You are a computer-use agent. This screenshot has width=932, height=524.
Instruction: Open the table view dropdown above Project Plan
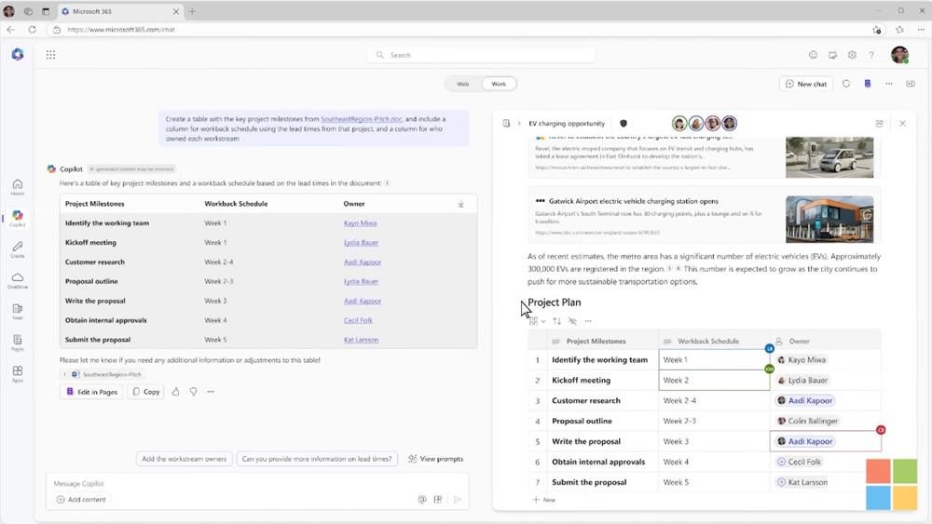[537, 321]
